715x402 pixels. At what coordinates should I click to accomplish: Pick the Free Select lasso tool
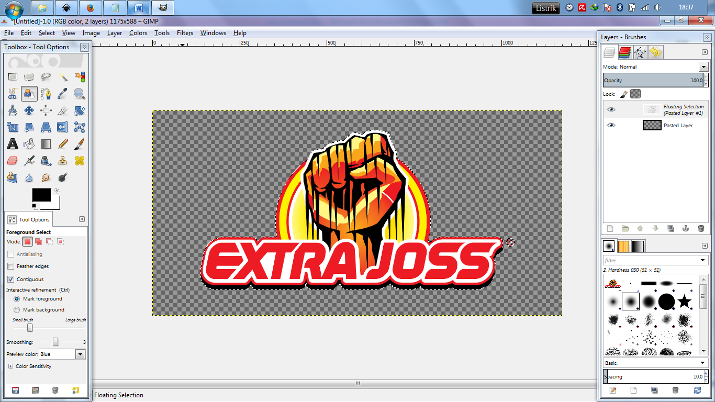point(46,77)
